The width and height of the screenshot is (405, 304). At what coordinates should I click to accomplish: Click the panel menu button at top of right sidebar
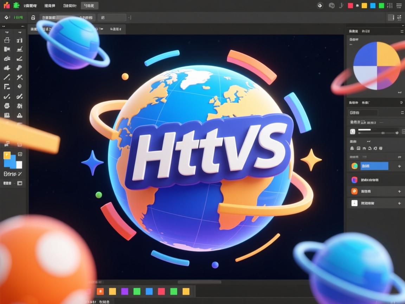tap(401, 31)
